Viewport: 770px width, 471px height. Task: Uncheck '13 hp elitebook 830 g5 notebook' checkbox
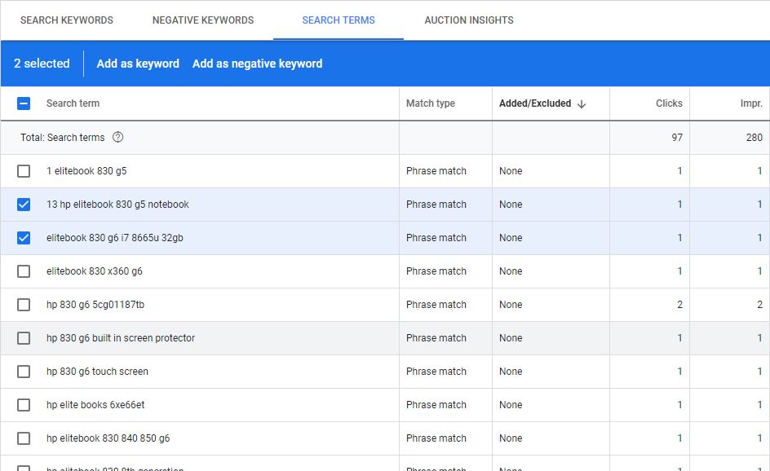(x=24, y=205)
